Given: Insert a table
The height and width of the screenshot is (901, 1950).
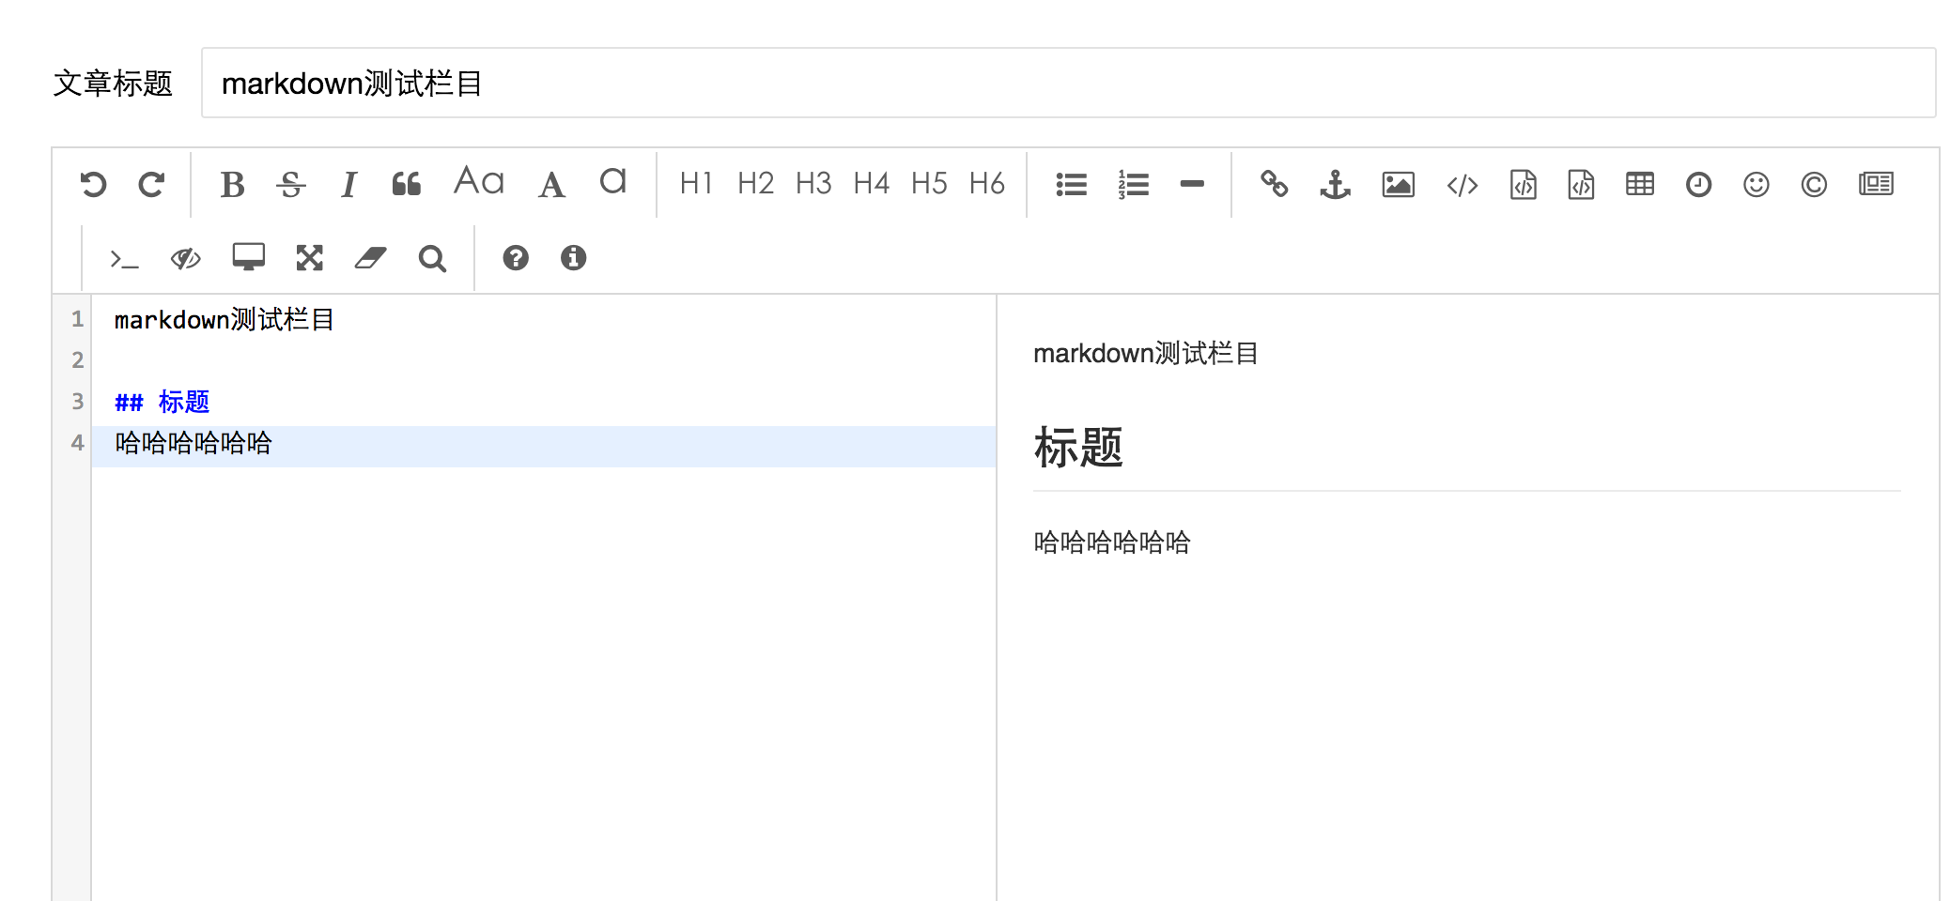Looking at the screenshot, I should pos(1640,184).
